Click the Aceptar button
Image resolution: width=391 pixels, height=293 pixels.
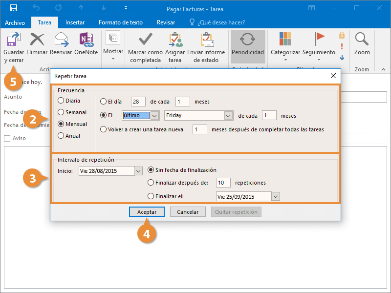pyautogui.click(x=147, y=212)
